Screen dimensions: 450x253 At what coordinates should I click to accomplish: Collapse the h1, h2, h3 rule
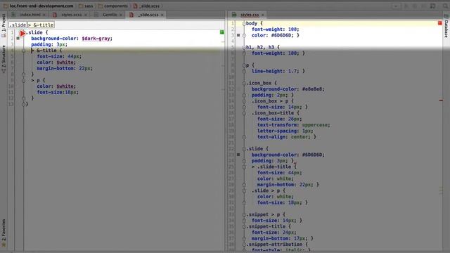[244, 47]
